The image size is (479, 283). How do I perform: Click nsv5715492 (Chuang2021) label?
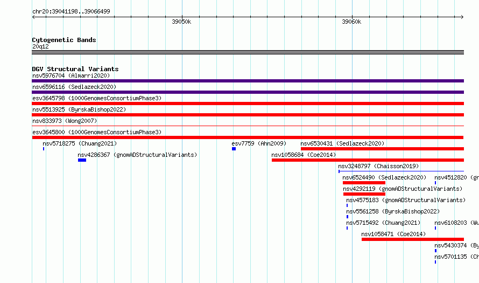click(383, 223)
